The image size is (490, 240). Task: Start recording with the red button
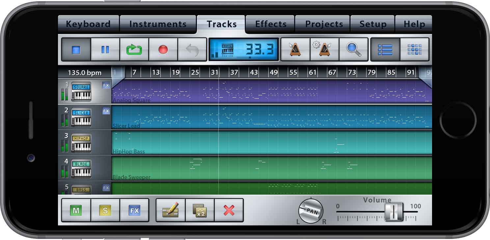click(163, 50)
